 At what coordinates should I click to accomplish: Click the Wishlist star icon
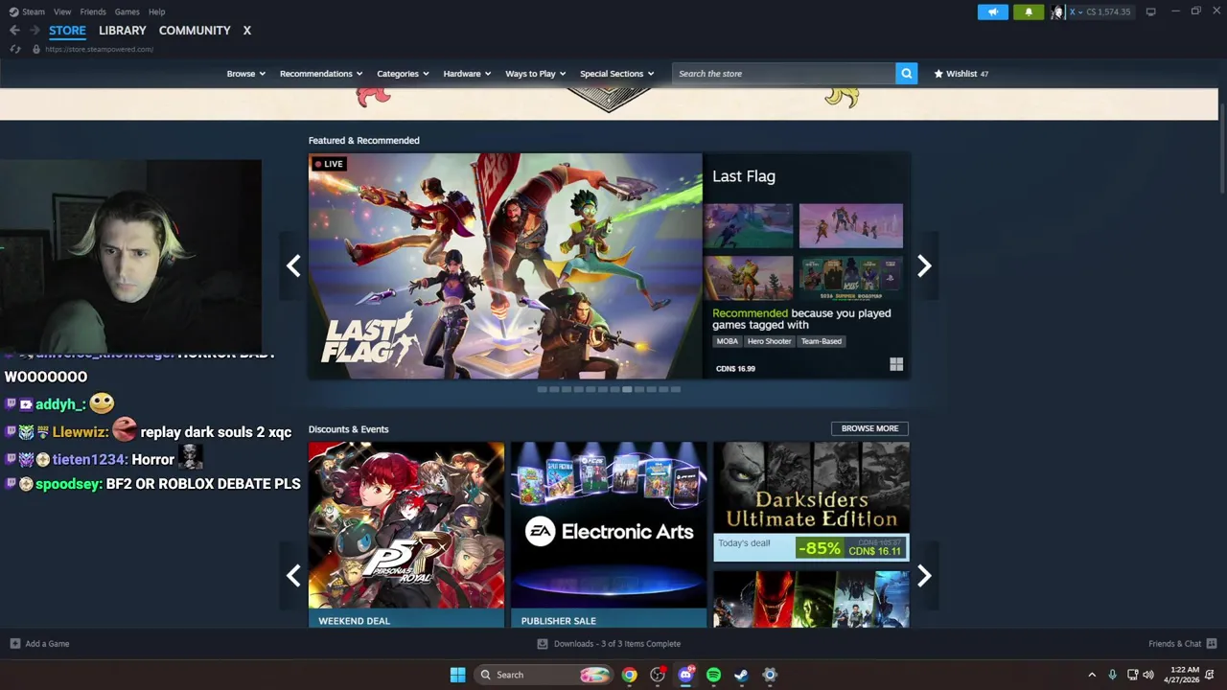pyautogui.click(x=938, y=74)
